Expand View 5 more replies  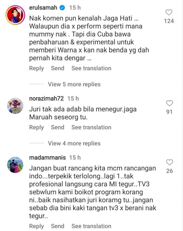[74, 84]
